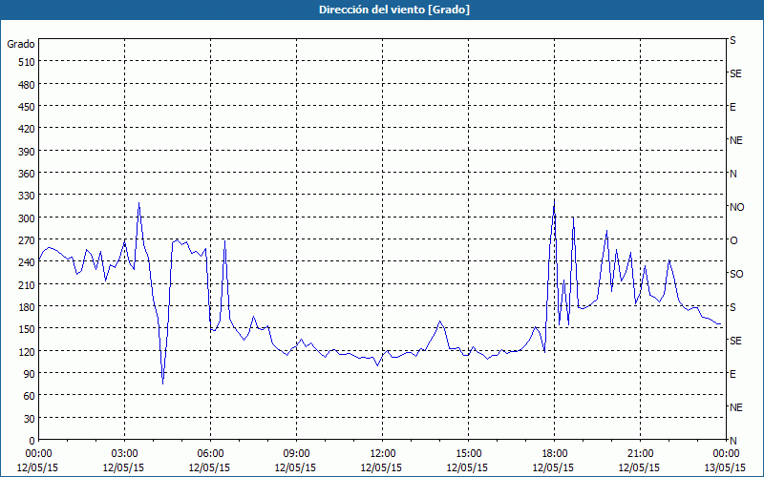
Task: Click the 13/05/15 date label
Action: tap(725, 467)
